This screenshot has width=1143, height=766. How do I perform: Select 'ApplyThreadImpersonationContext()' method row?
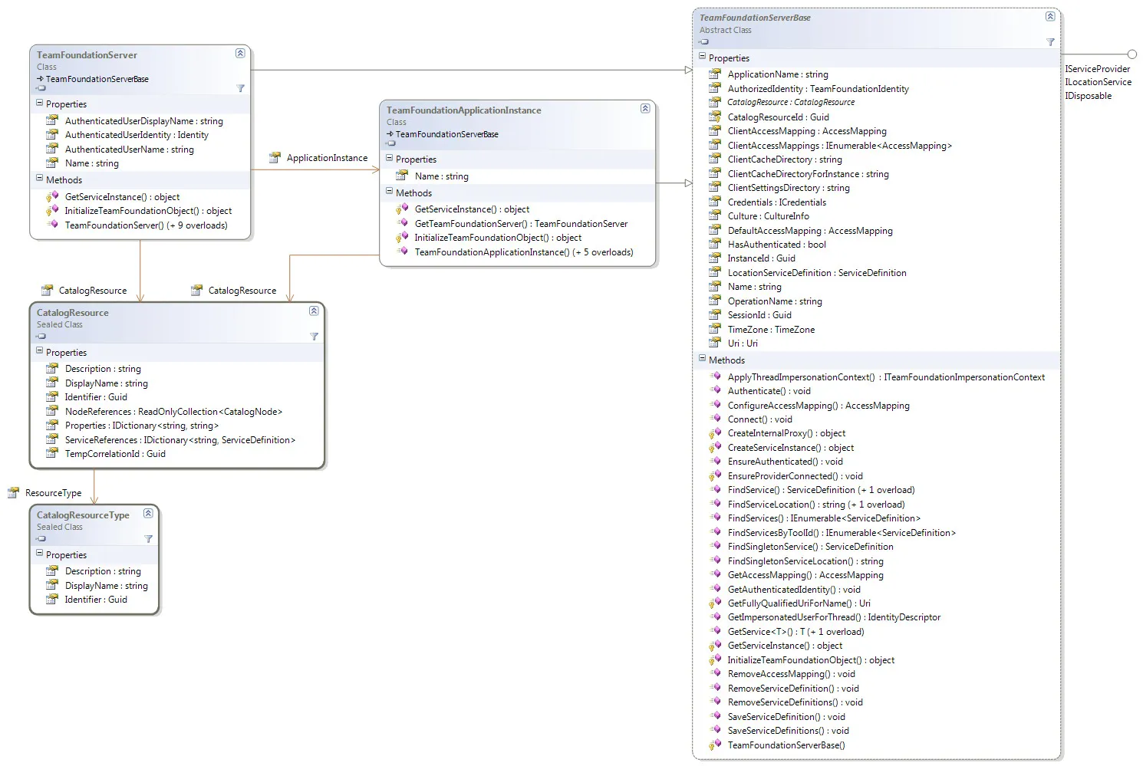(886, 377)
